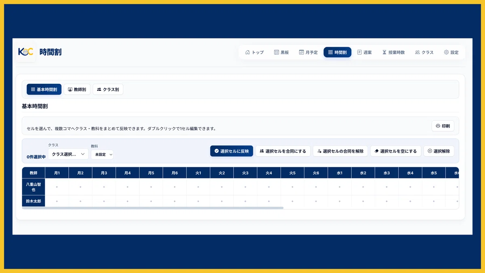Image resolution: width=485 pixels, height=273 pixels.
Task: Select 鈴木太郎's 火5 cell
Action: point(292,201)
